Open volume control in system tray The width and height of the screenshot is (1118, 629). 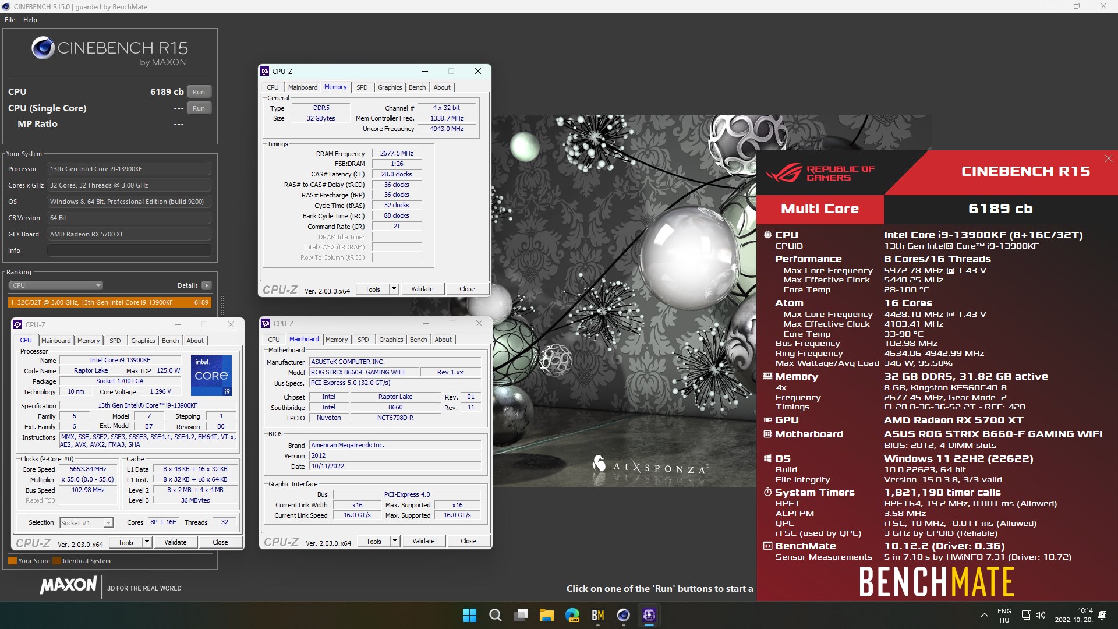(1041, 615)
